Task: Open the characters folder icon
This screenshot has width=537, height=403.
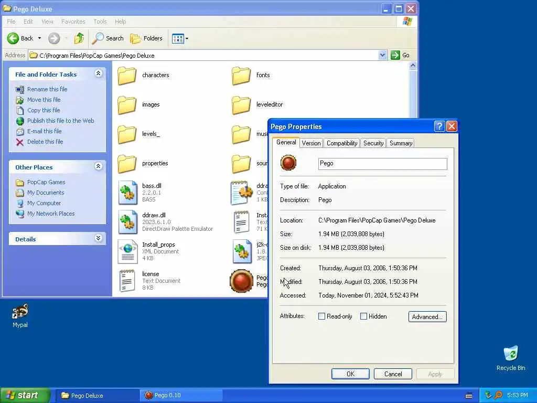Action: 127,76
